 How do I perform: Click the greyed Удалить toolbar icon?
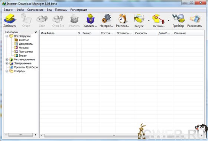[74, 19]
